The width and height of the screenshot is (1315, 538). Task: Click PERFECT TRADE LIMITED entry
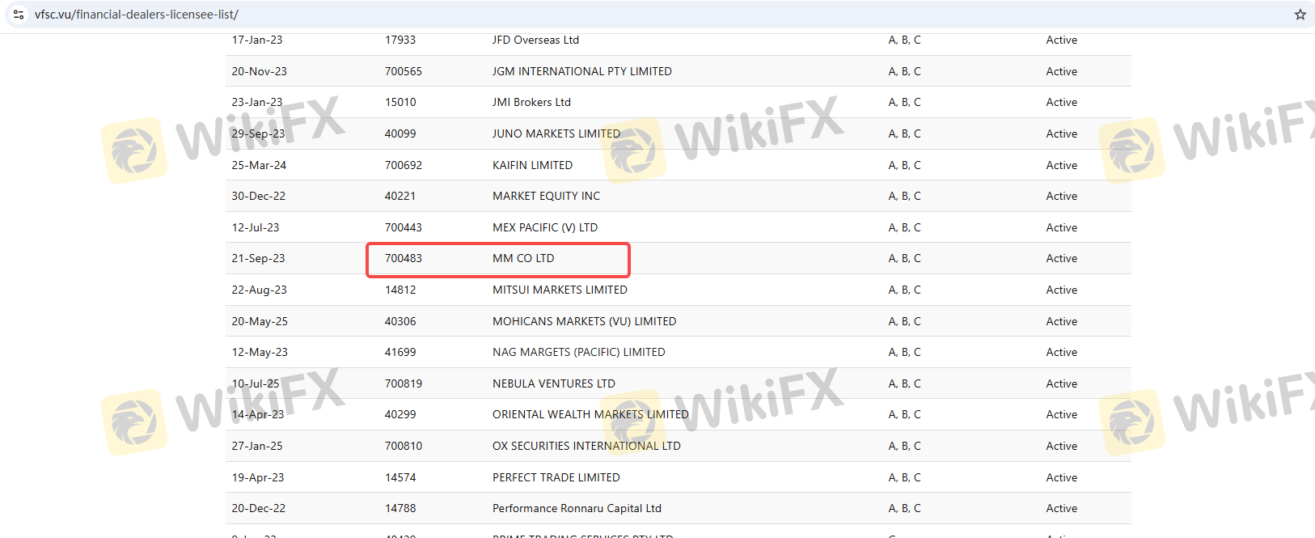(556, 478)
